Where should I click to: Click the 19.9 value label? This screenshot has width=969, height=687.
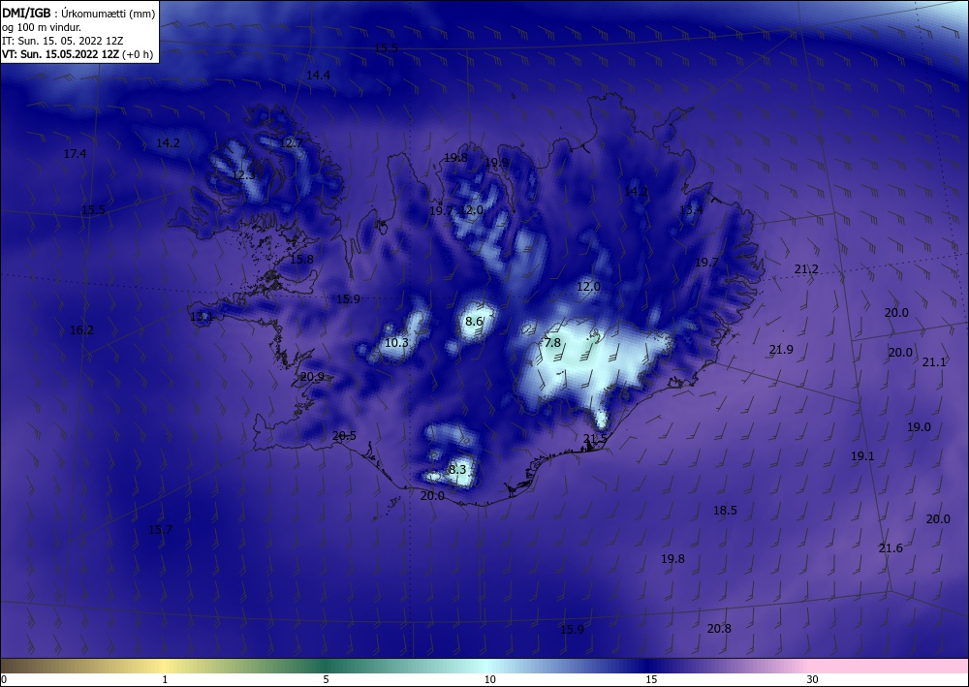point(497,163)
